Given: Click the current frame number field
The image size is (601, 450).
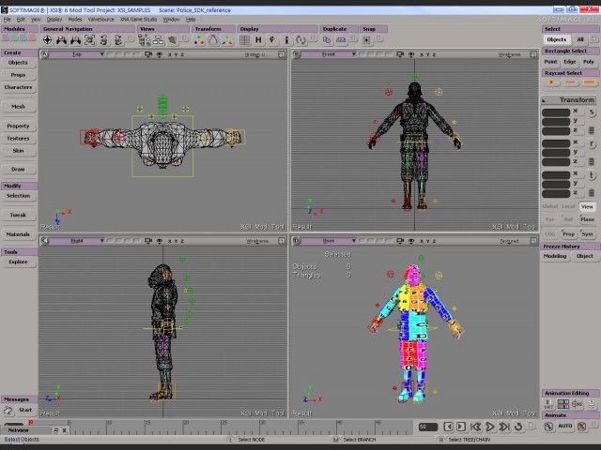Looking at the screenshot, I should click(x=428, y=427).
